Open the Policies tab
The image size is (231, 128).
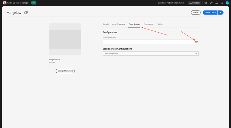(160, 24)
